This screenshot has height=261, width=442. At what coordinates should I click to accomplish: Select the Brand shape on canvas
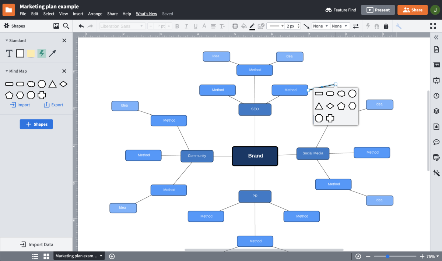click(255, 156)
